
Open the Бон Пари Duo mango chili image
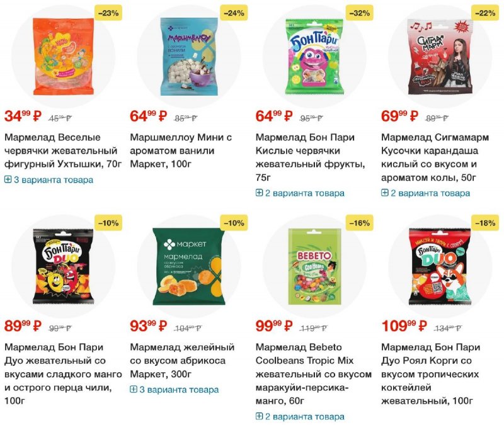pos(64,266)
